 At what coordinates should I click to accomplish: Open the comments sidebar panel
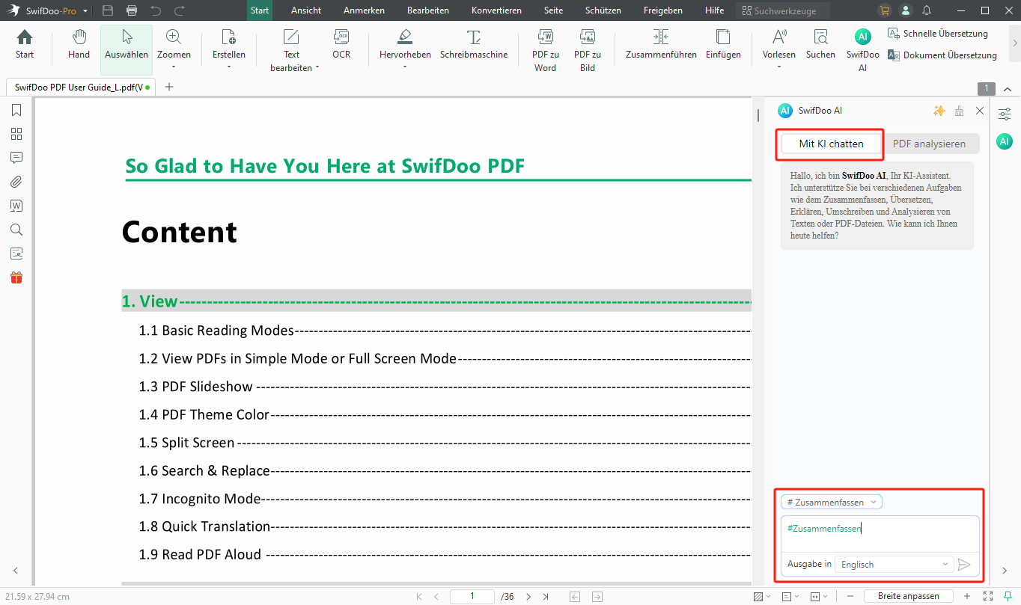(16, 158)
